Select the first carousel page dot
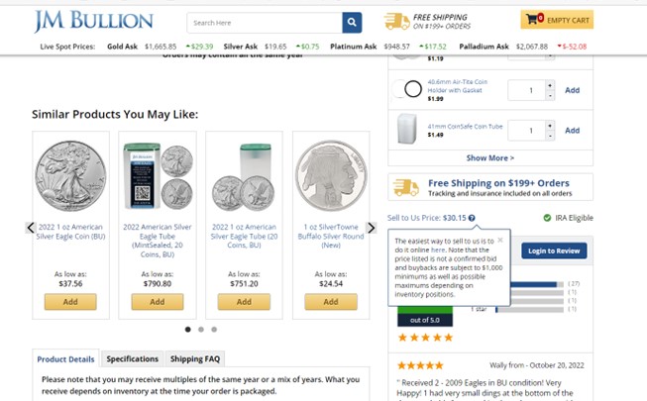The width and height of the screenshot is (647, 401). (x=187, y=329)
